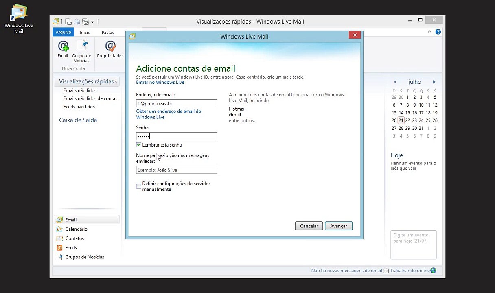495x293 pixels.
Task: Open the quick access toolbar customize arrow
Action: coord(93,22)
